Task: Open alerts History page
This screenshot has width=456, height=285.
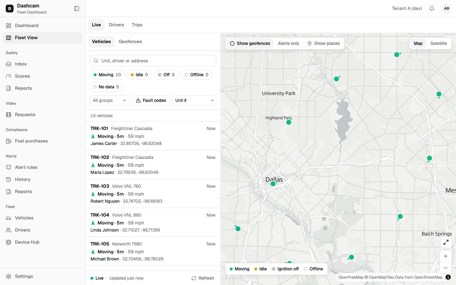Action: click(x=42, y=180)
